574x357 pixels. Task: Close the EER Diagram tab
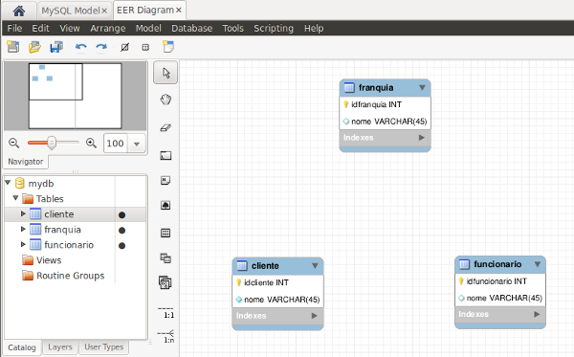(179, 11)
